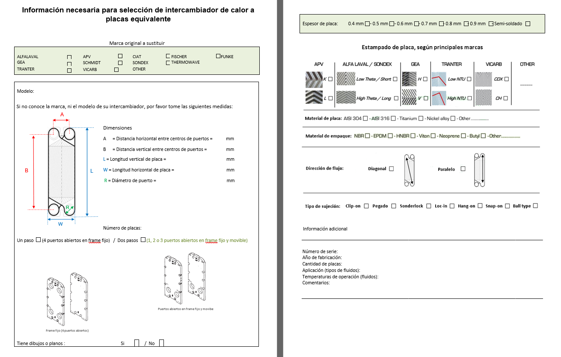Check No for drawings available
Screen dimensions: 561x357
coord(161,343)
